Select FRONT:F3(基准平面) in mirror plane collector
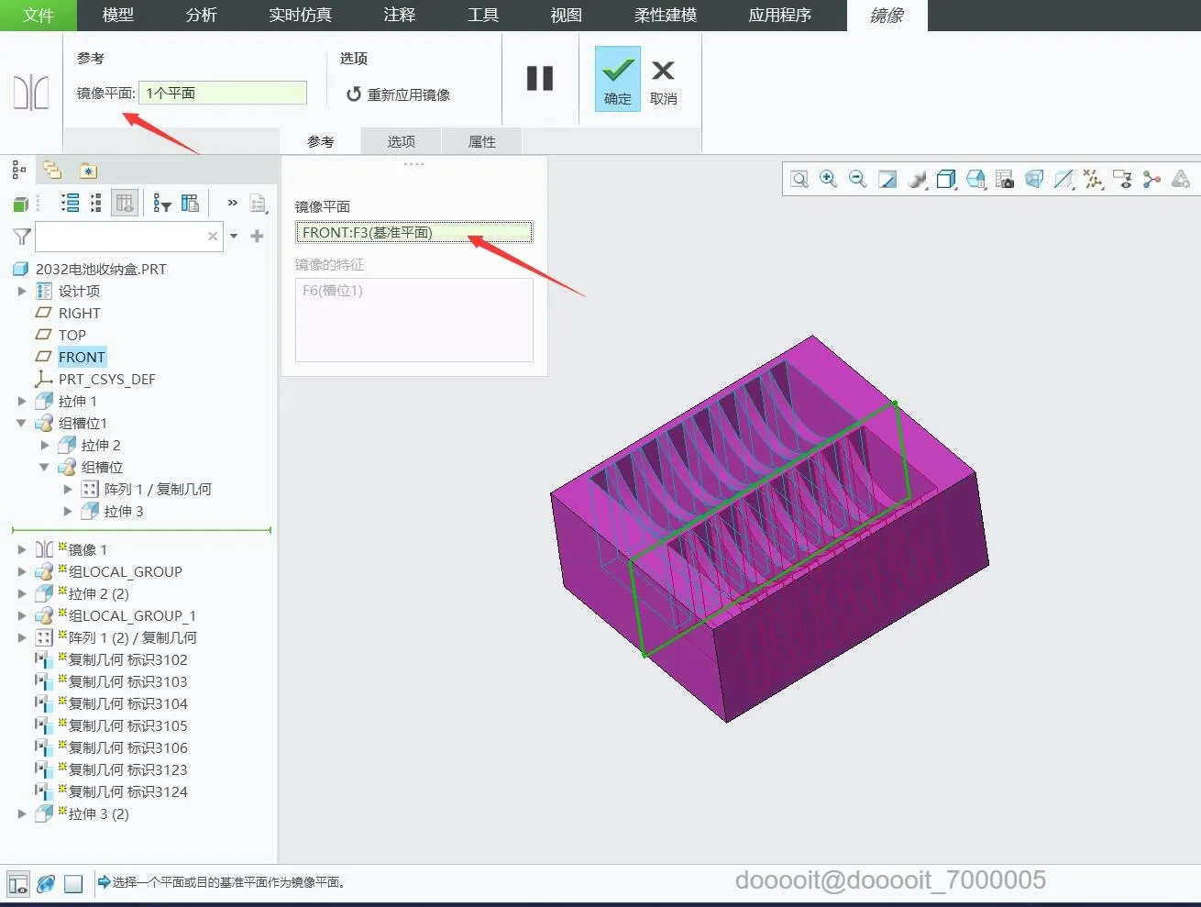1201x907 pixels. (x=413, y=232)
